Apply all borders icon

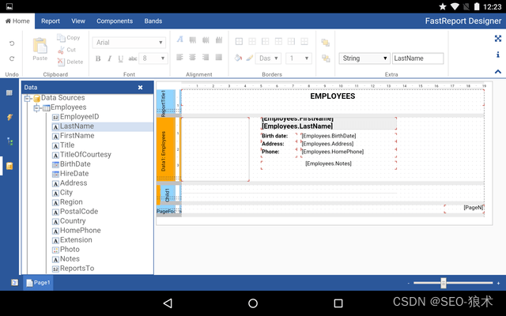pyautogui.click(x=239, y=41)
